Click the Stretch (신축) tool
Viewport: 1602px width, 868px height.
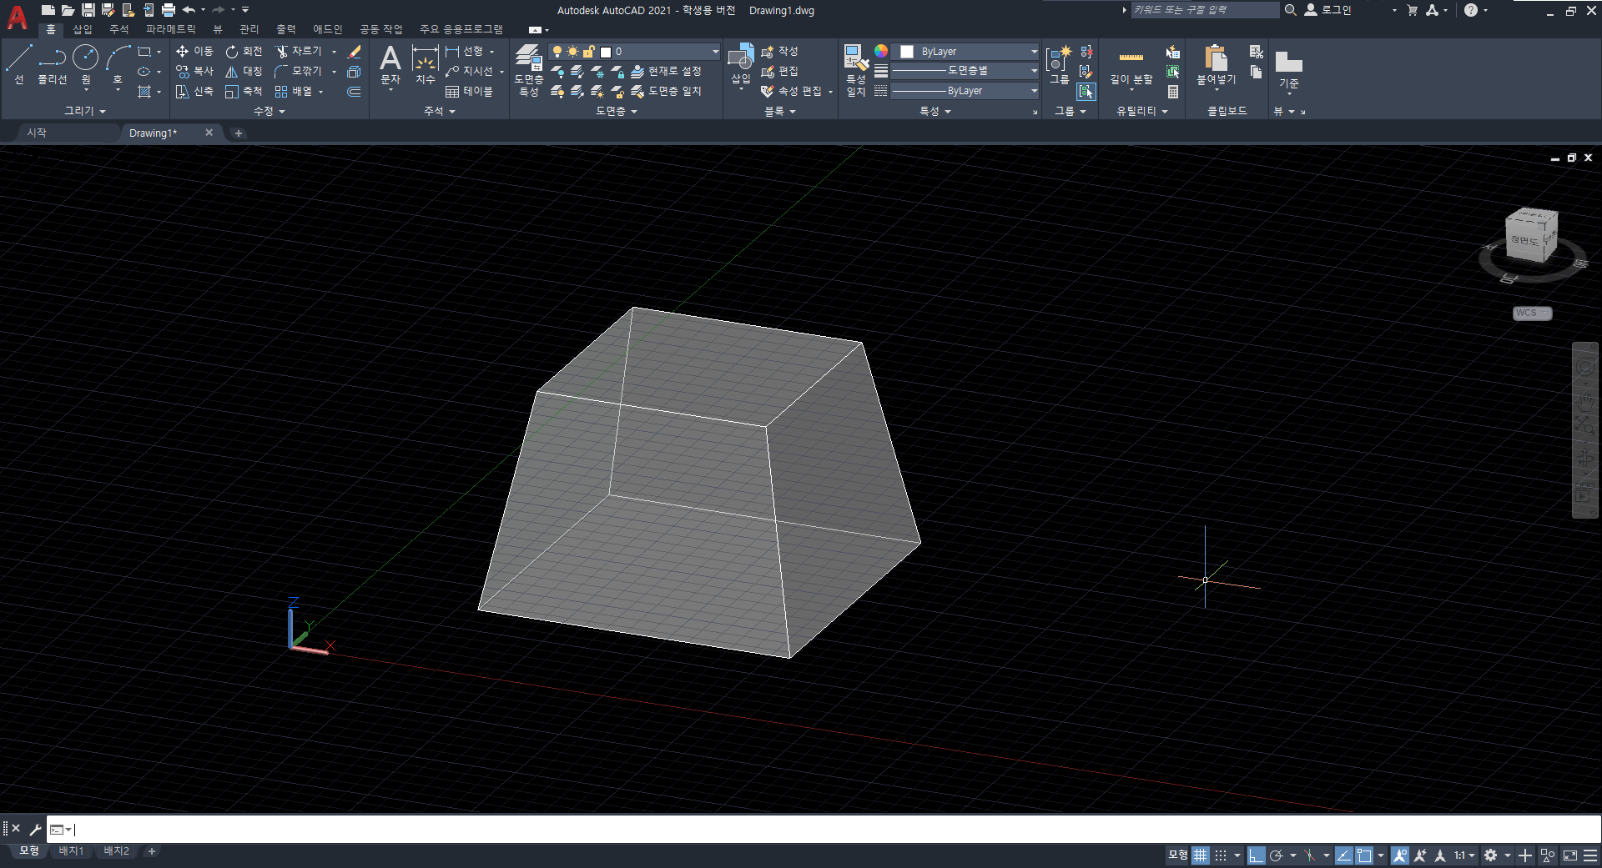tap(194, 92)
